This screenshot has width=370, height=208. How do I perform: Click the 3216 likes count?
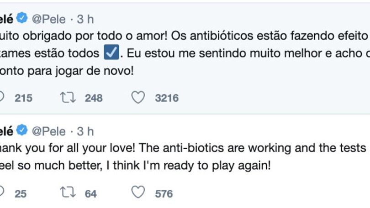pos(167,98)
